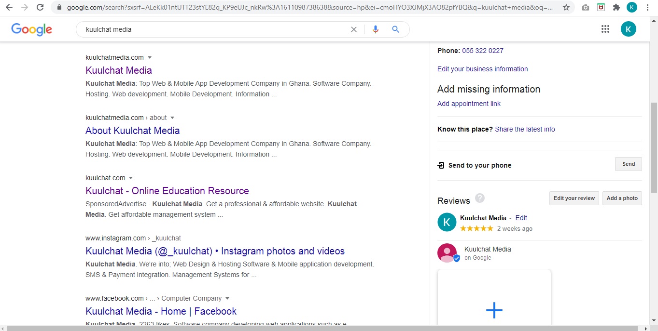Start a voice search with the microphone
This screenshot has width=658, height=331.
pos(376,29)
